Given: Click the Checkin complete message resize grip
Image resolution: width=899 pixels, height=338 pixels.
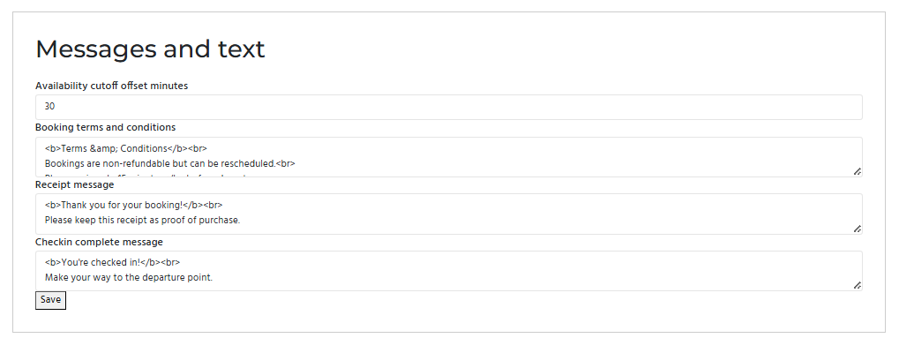Looking at the screenshot, I should [x=858, y=285].
